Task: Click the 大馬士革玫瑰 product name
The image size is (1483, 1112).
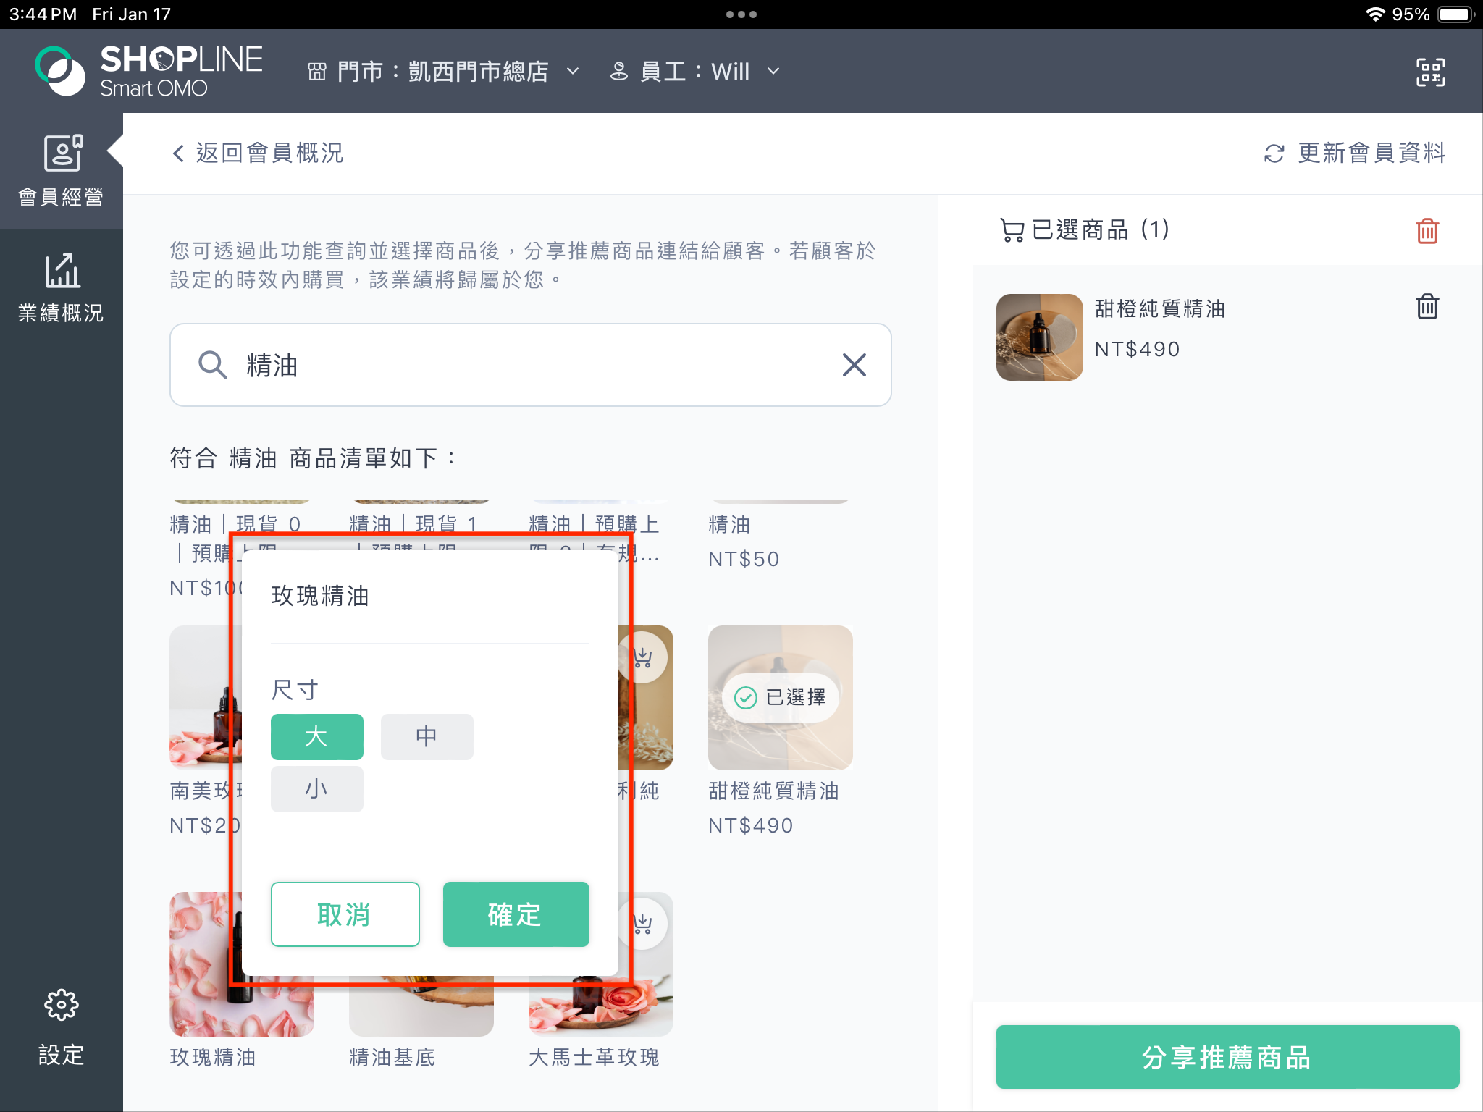Action: [594, 1057]
